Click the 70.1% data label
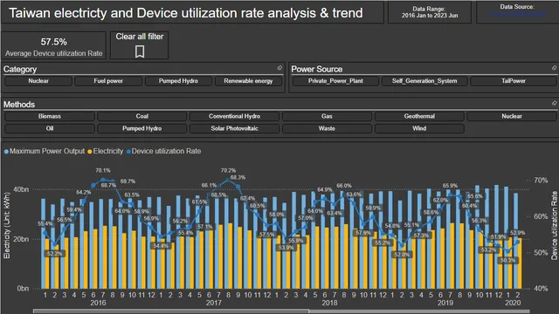Screen dimensions: 559x314 103,171
